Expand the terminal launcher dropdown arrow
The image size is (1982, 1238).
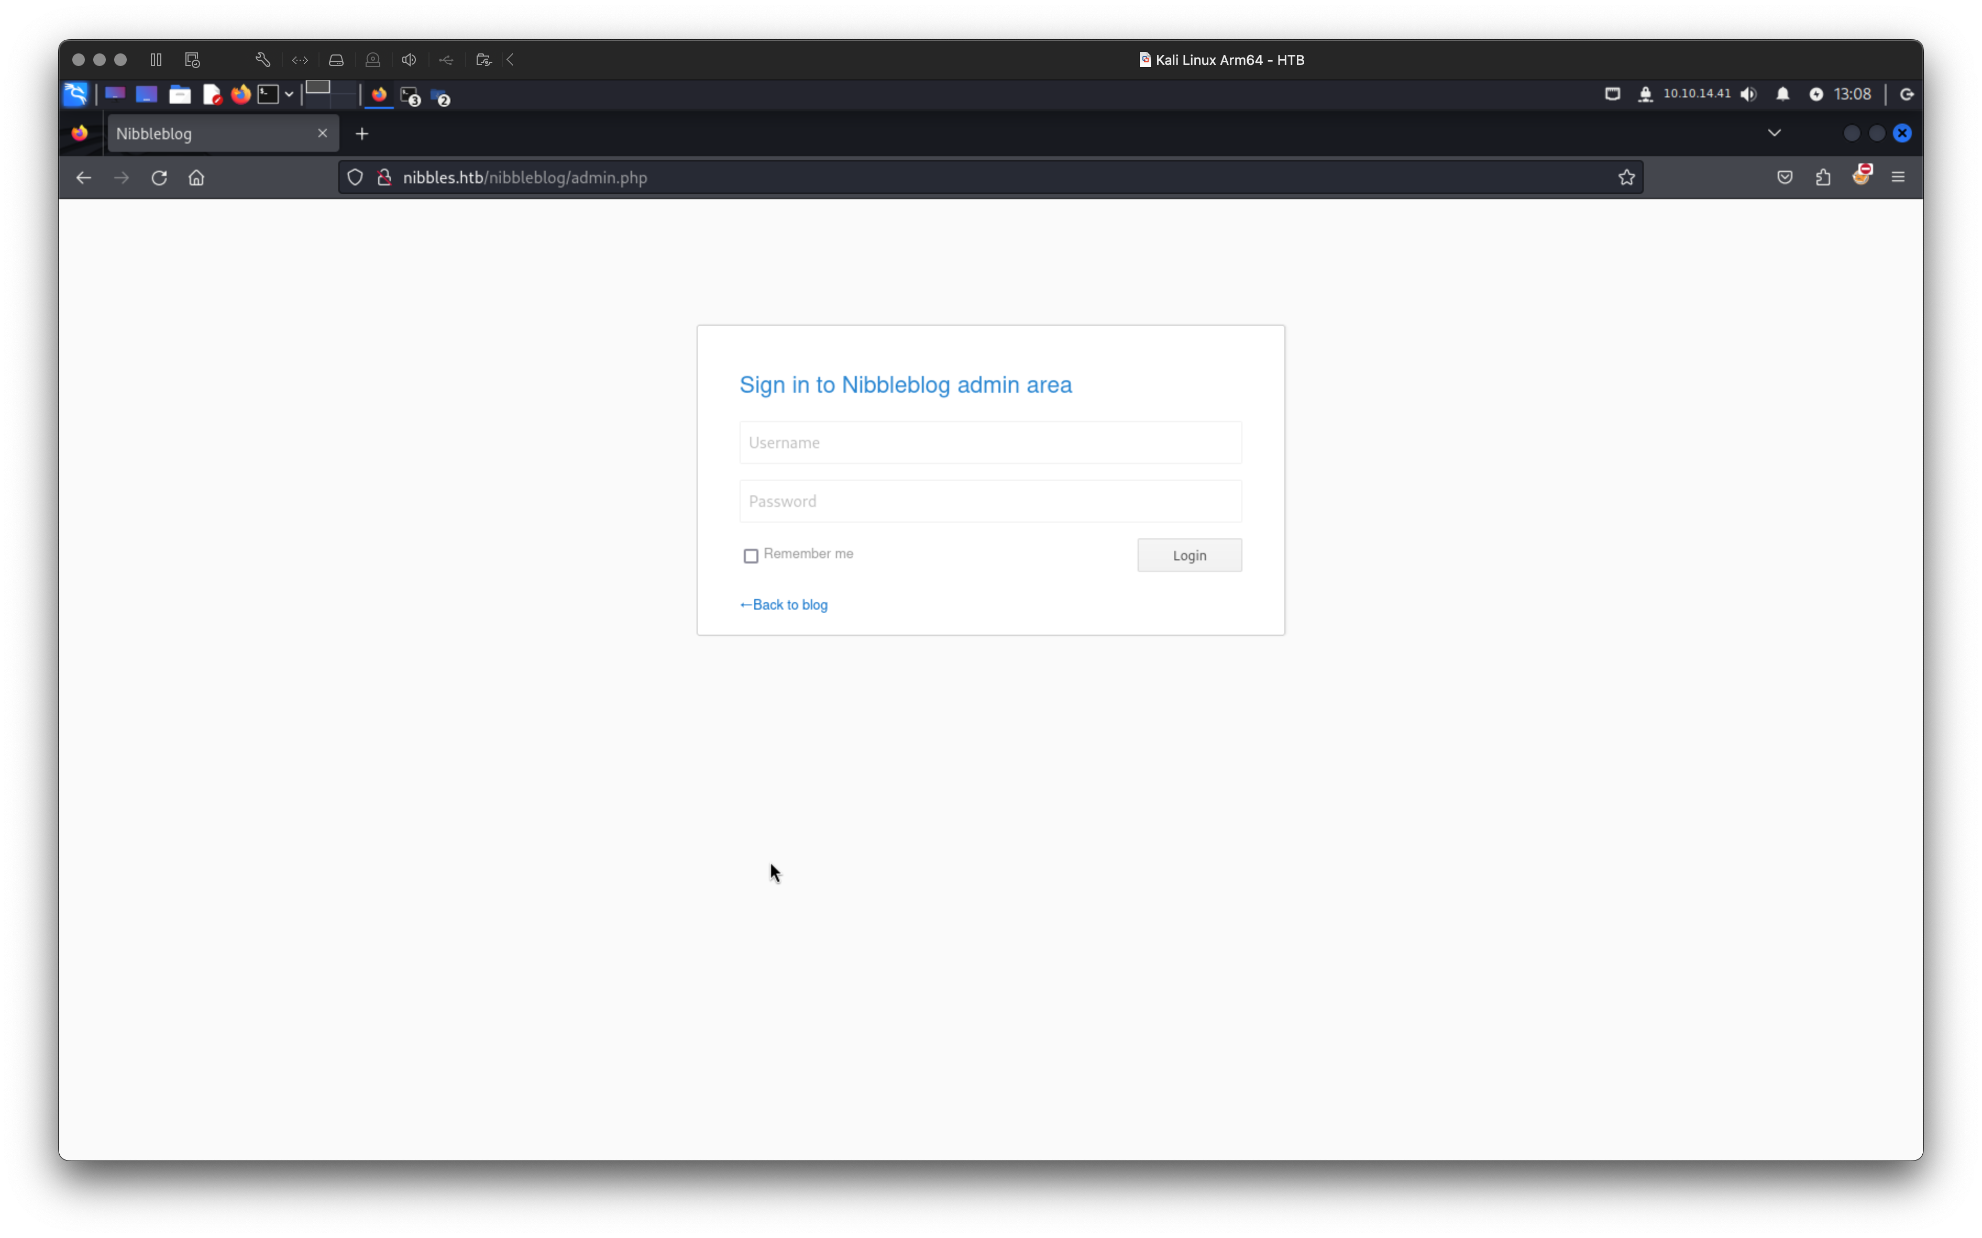pos(289,94)
